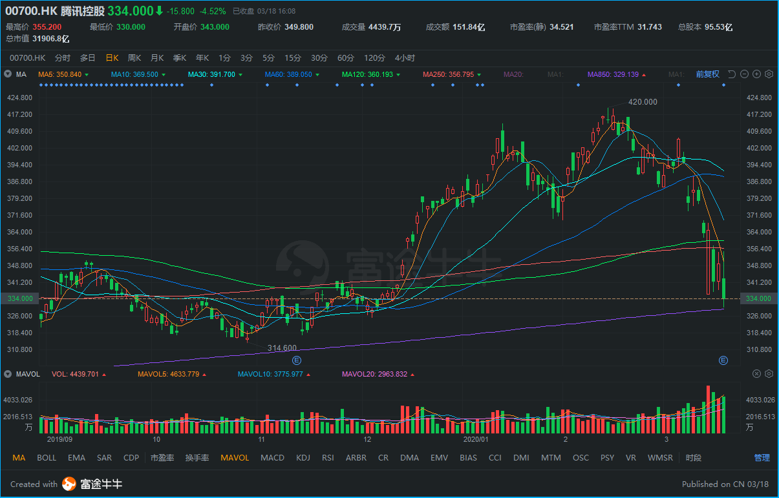This screenshot has width=779, height=498.
Task: Show the EMV indicator
Action: [x=440, y=458]
